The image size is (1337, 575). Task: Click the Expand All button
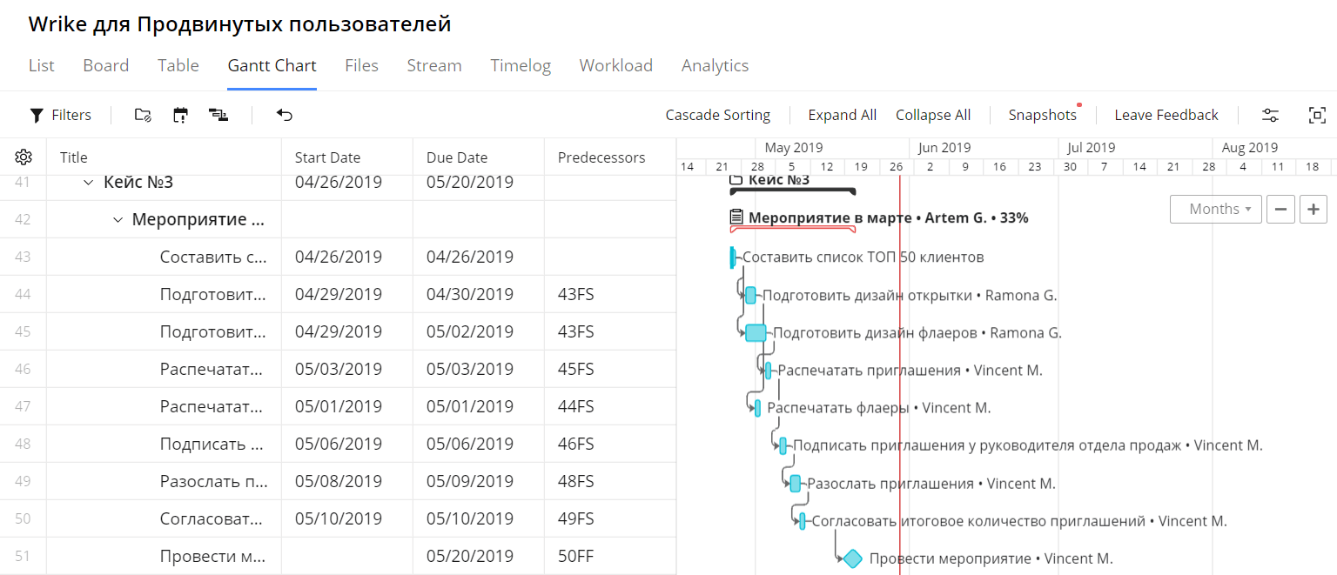(842, 115)
